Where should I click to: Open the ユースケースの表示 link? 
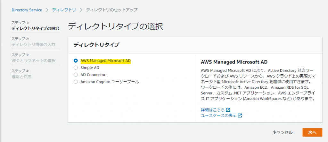[218, 116]
